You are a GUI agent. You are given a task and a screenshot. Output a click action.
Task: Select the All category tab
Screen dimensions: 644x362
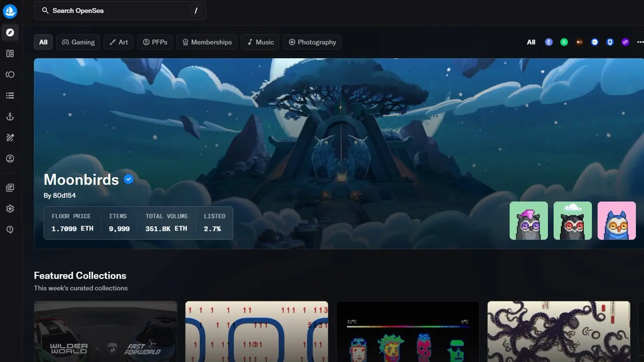tap(43, 42)
